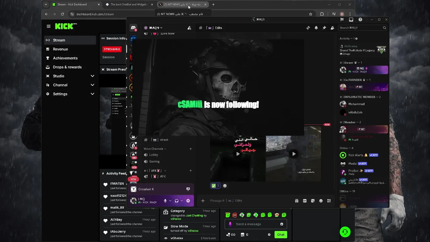This screenshot has width=430, height=242.
Task: Open microphone input options chevron in Discord
Action: (x=170, y=201)
